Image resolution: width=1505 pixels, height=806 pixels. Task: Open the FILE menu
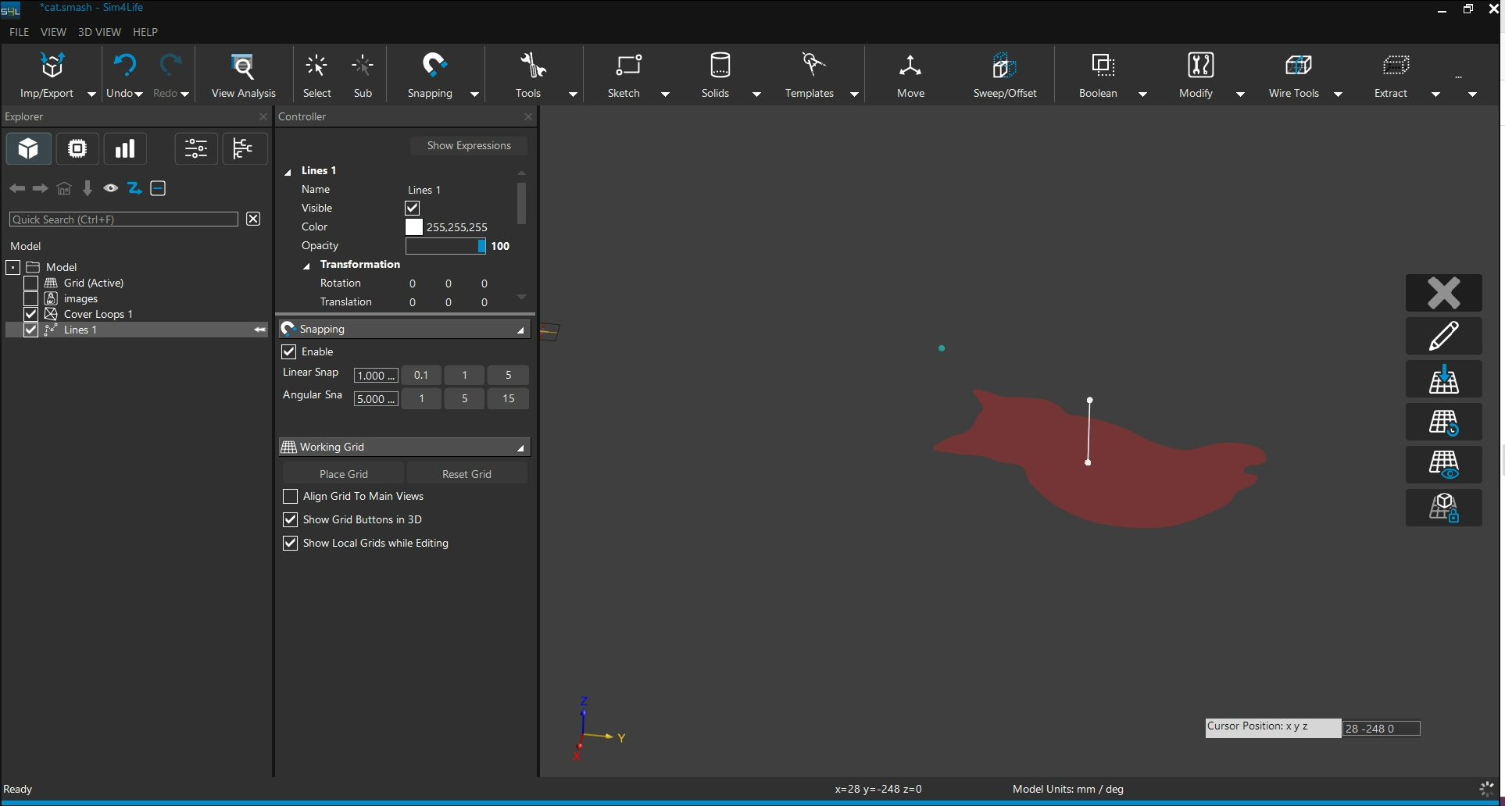pos(19,32)
